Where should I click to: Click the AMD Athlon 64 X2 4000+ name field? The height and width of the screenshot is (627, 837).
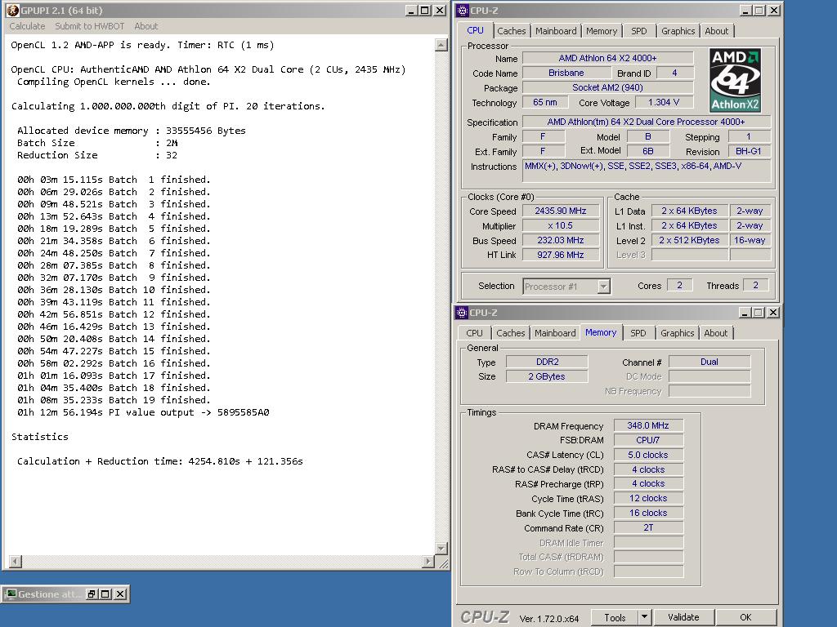tap(607, 58)
